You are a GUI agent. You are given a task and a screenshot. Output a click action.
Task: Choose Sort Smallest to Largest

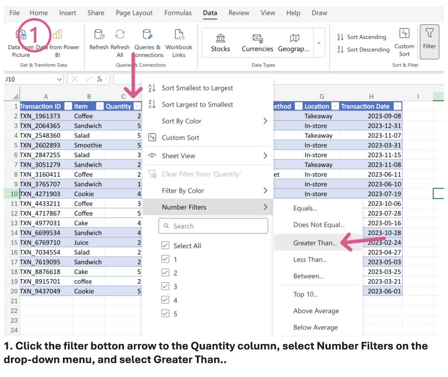pyautogui.click(x=197, y=88)
